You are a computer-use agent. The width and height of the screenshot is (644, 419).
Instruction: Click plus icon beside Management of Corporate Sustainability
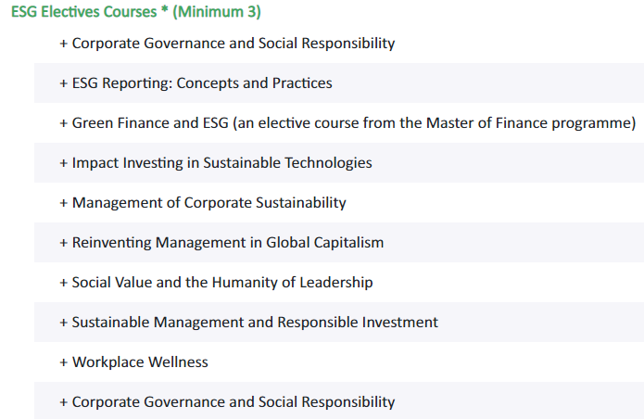point(63,203)
